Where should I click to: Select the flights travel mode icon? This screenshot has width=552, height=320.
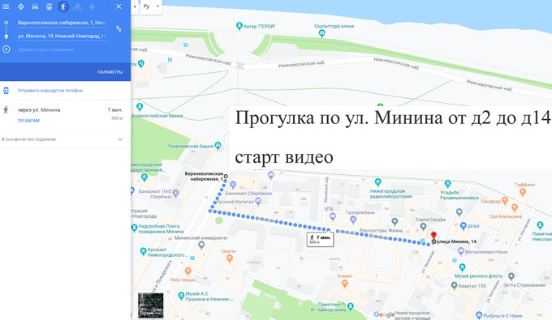[x=92, y=6]
